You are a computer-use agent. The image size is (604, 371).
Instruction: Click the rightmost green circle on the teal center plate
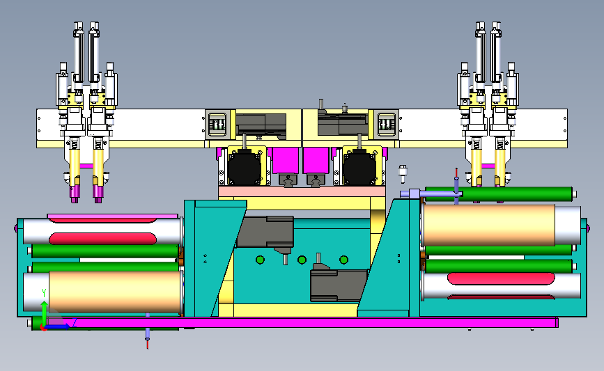click(343, 260)
